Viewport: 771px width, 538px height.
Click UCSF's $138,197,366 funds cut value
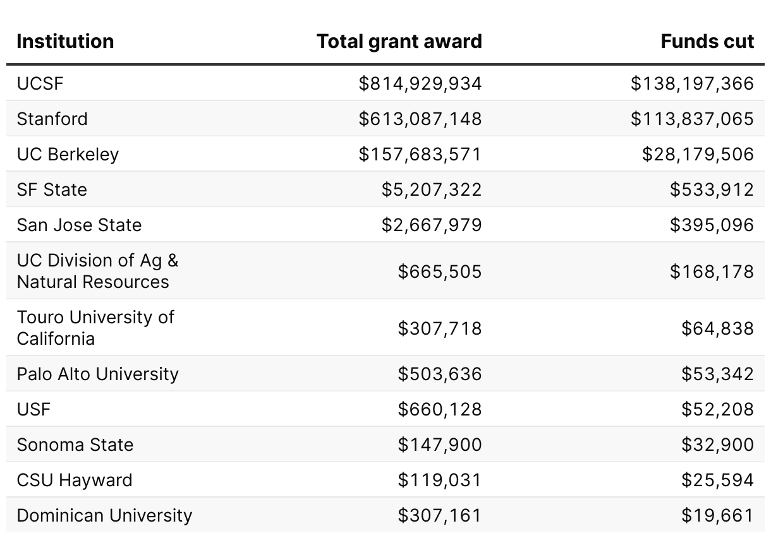click(692, 83)
